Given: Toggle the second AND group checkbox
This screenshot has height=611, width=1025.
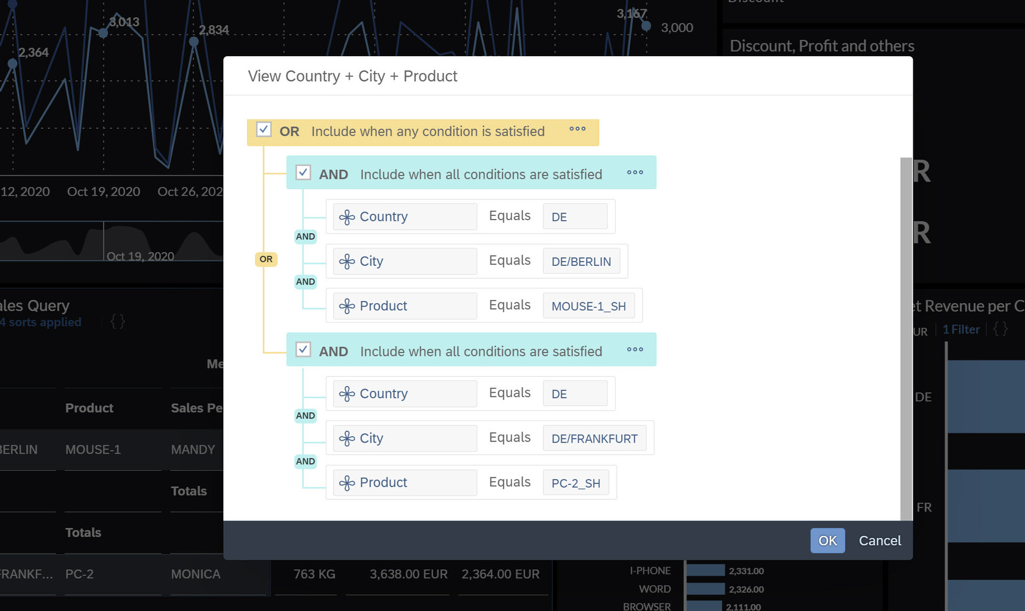Looking at the screenshot, I should (x=303, y=349).
